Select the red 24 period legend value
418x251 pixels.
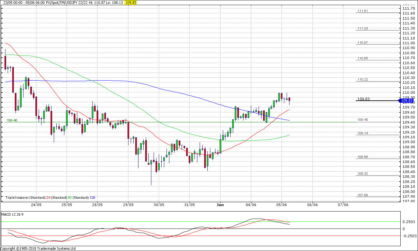coord(48,198)
